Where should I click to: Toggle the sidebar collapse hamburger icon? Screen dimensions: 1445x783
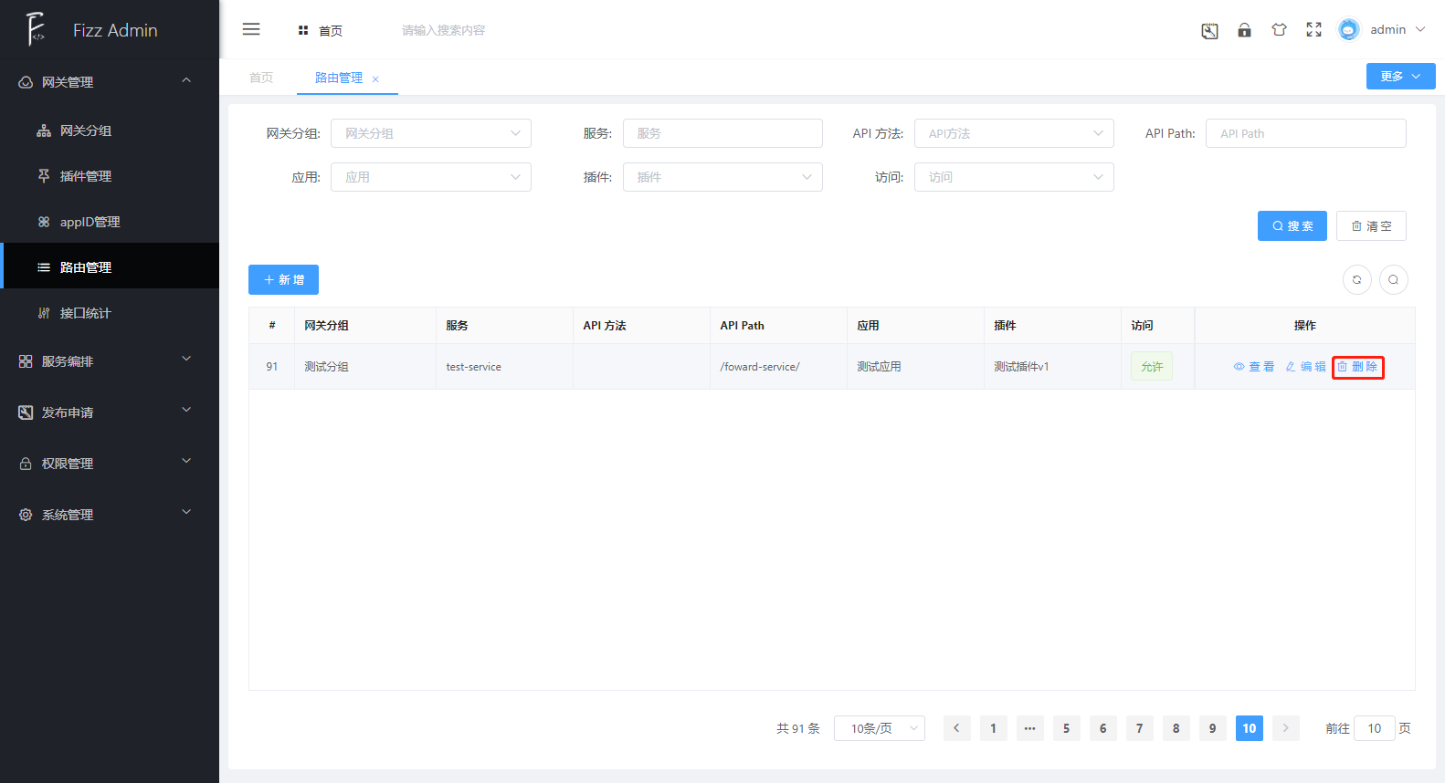(x=251, y=30)
